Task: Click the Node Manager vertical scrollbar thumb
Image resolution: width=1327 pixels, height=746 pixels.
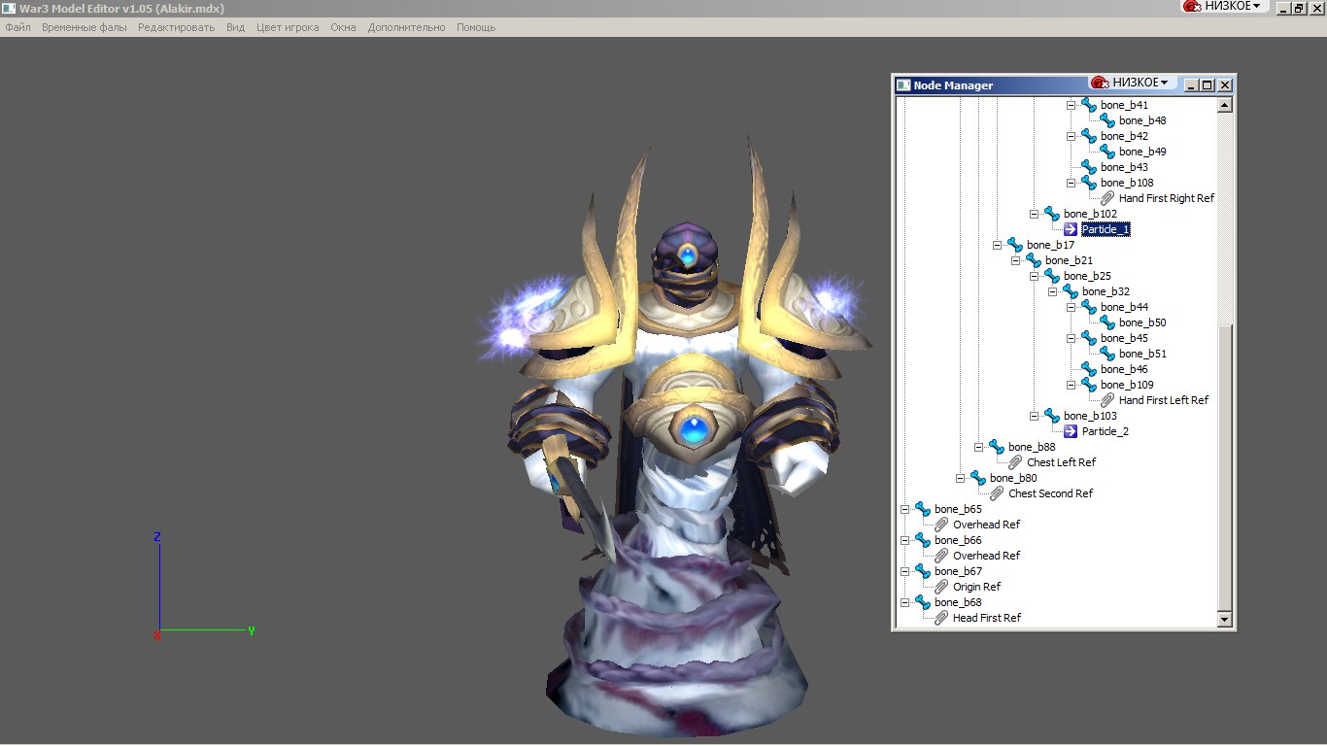Action: (x=1224, y=467)
